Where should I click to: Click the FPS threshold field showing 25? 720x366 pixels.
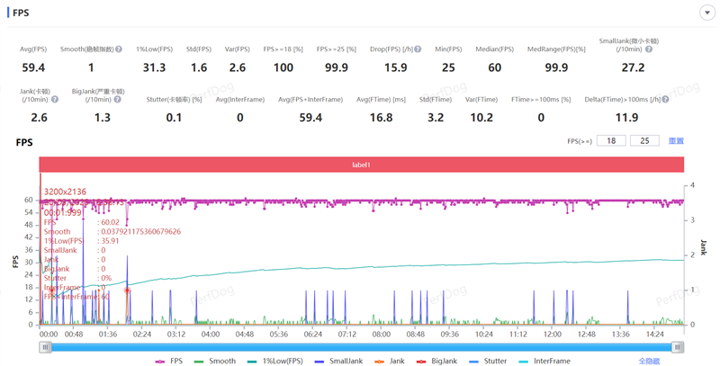coord(644,141)
